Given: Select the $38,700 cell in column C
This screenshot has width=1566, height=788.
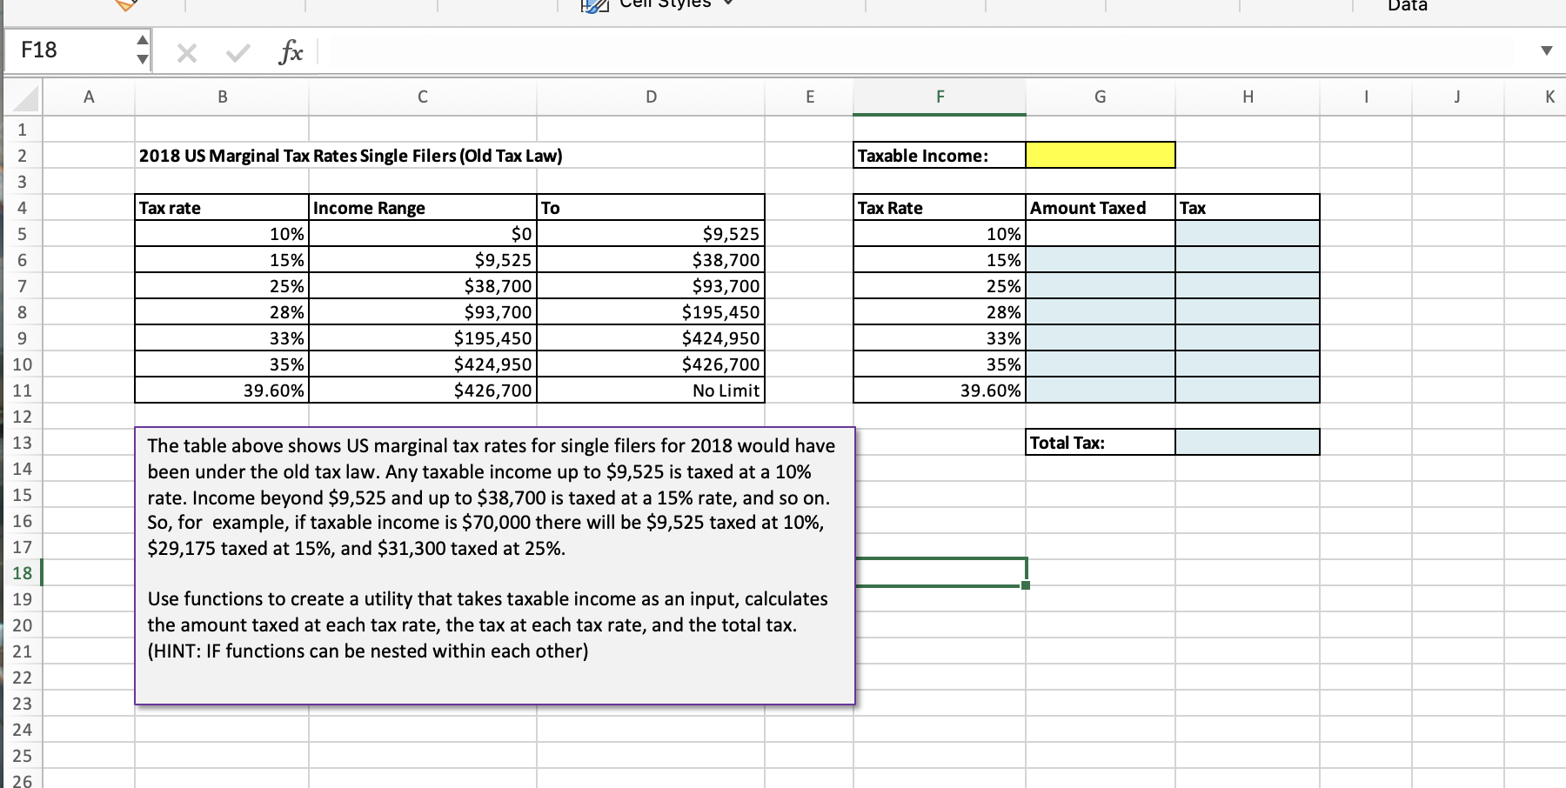Looking at the screenshot, I should pos(423,286).
